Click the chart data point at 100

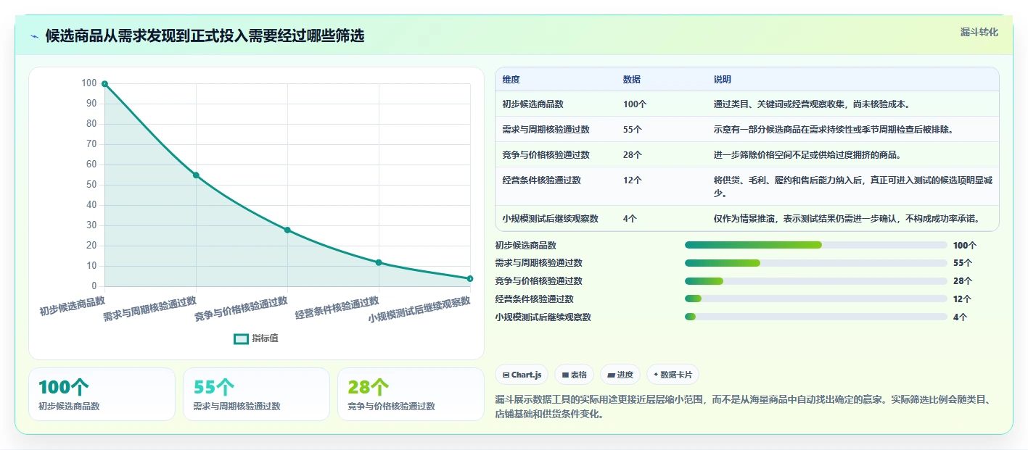point(104,84)
